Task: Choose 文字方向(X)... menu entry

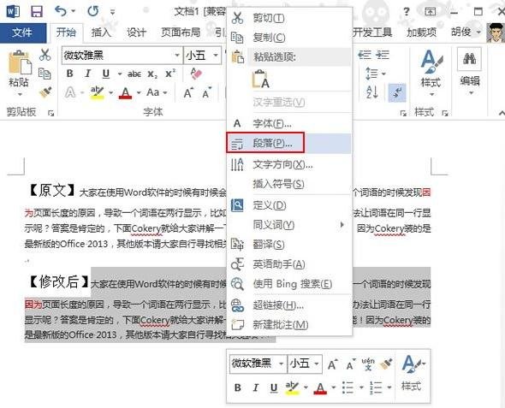Action: 290,165
